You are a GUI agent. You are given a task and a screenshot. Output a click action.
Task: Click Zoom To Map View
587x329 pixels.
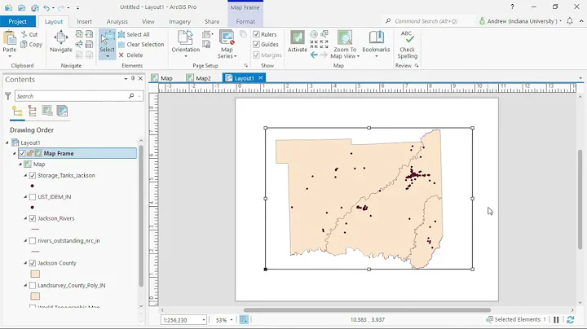(x=345, y=44)
